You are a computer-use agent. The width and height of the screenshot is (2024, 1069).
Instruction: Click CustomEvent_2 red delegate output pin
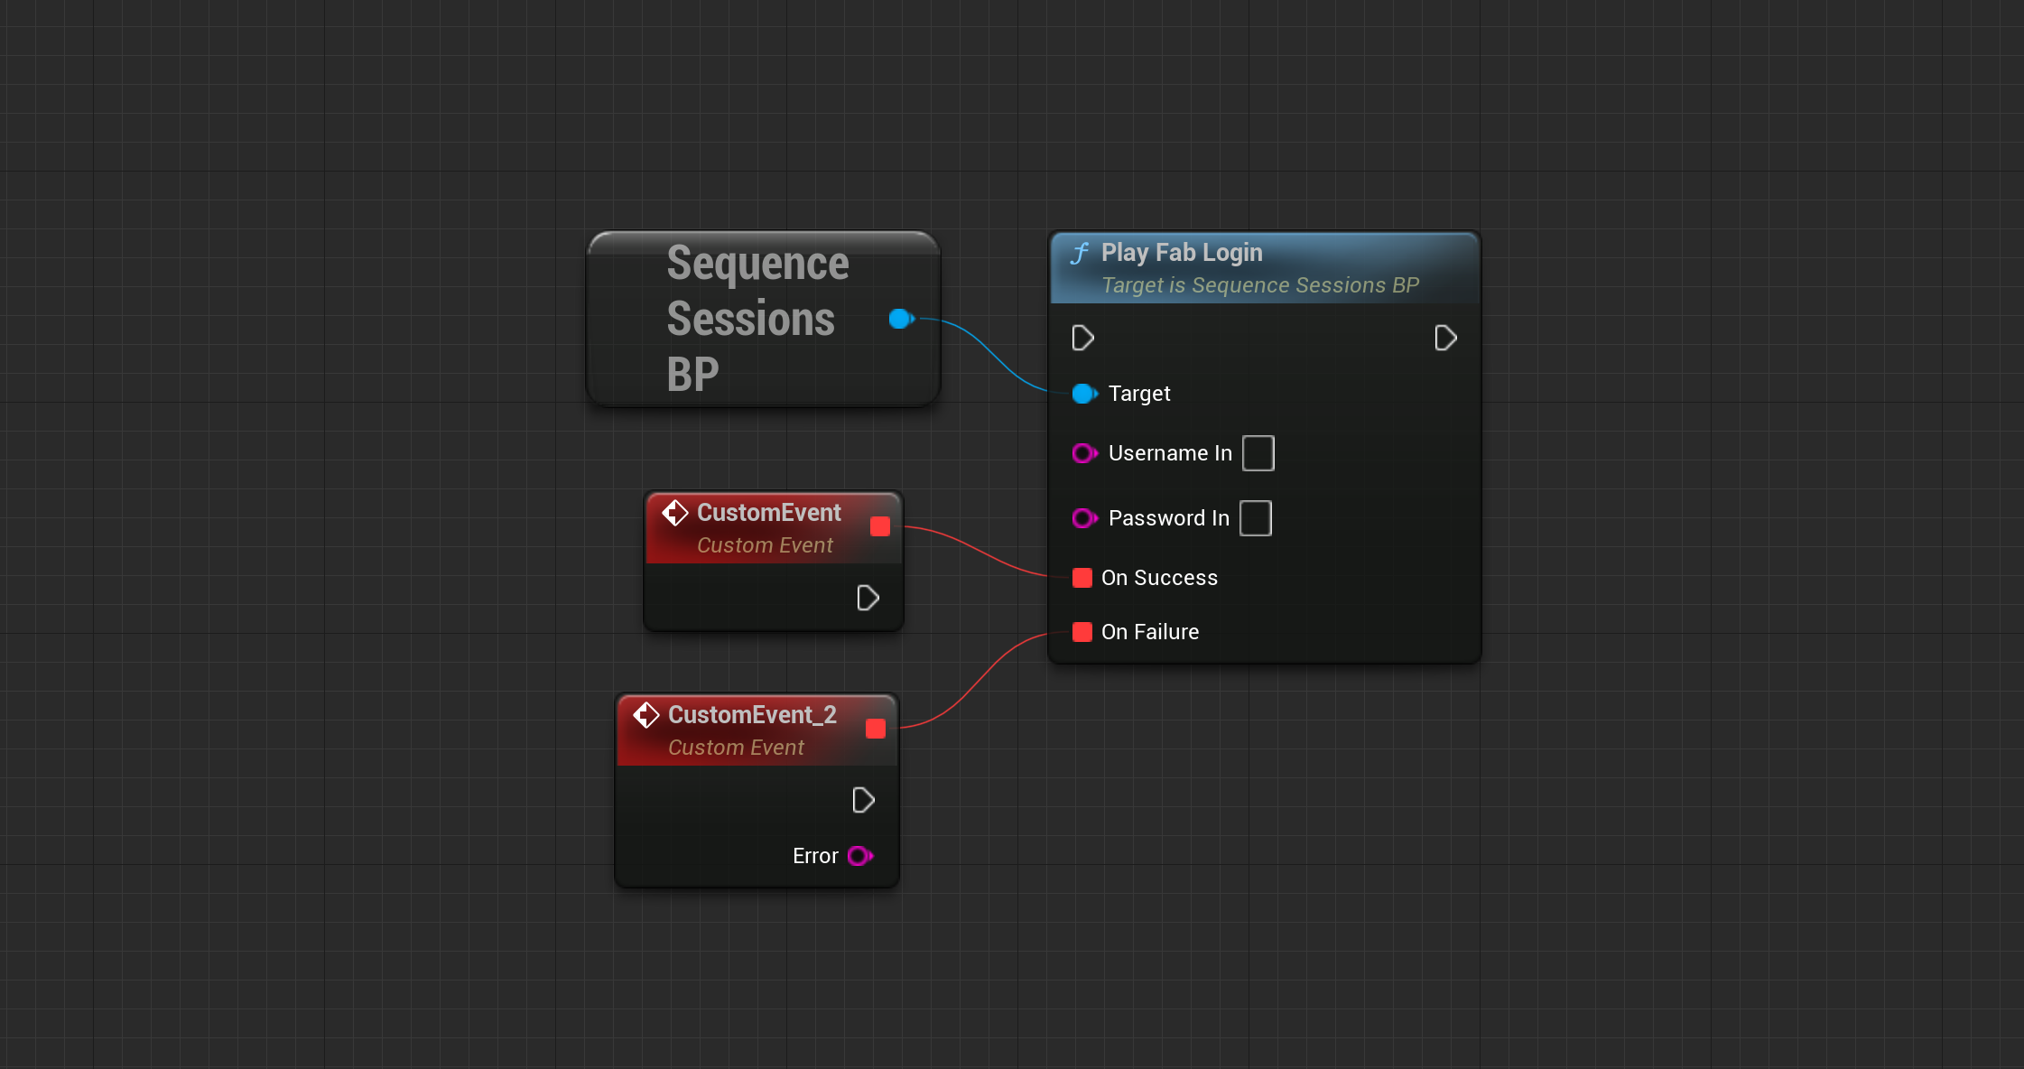875,729
